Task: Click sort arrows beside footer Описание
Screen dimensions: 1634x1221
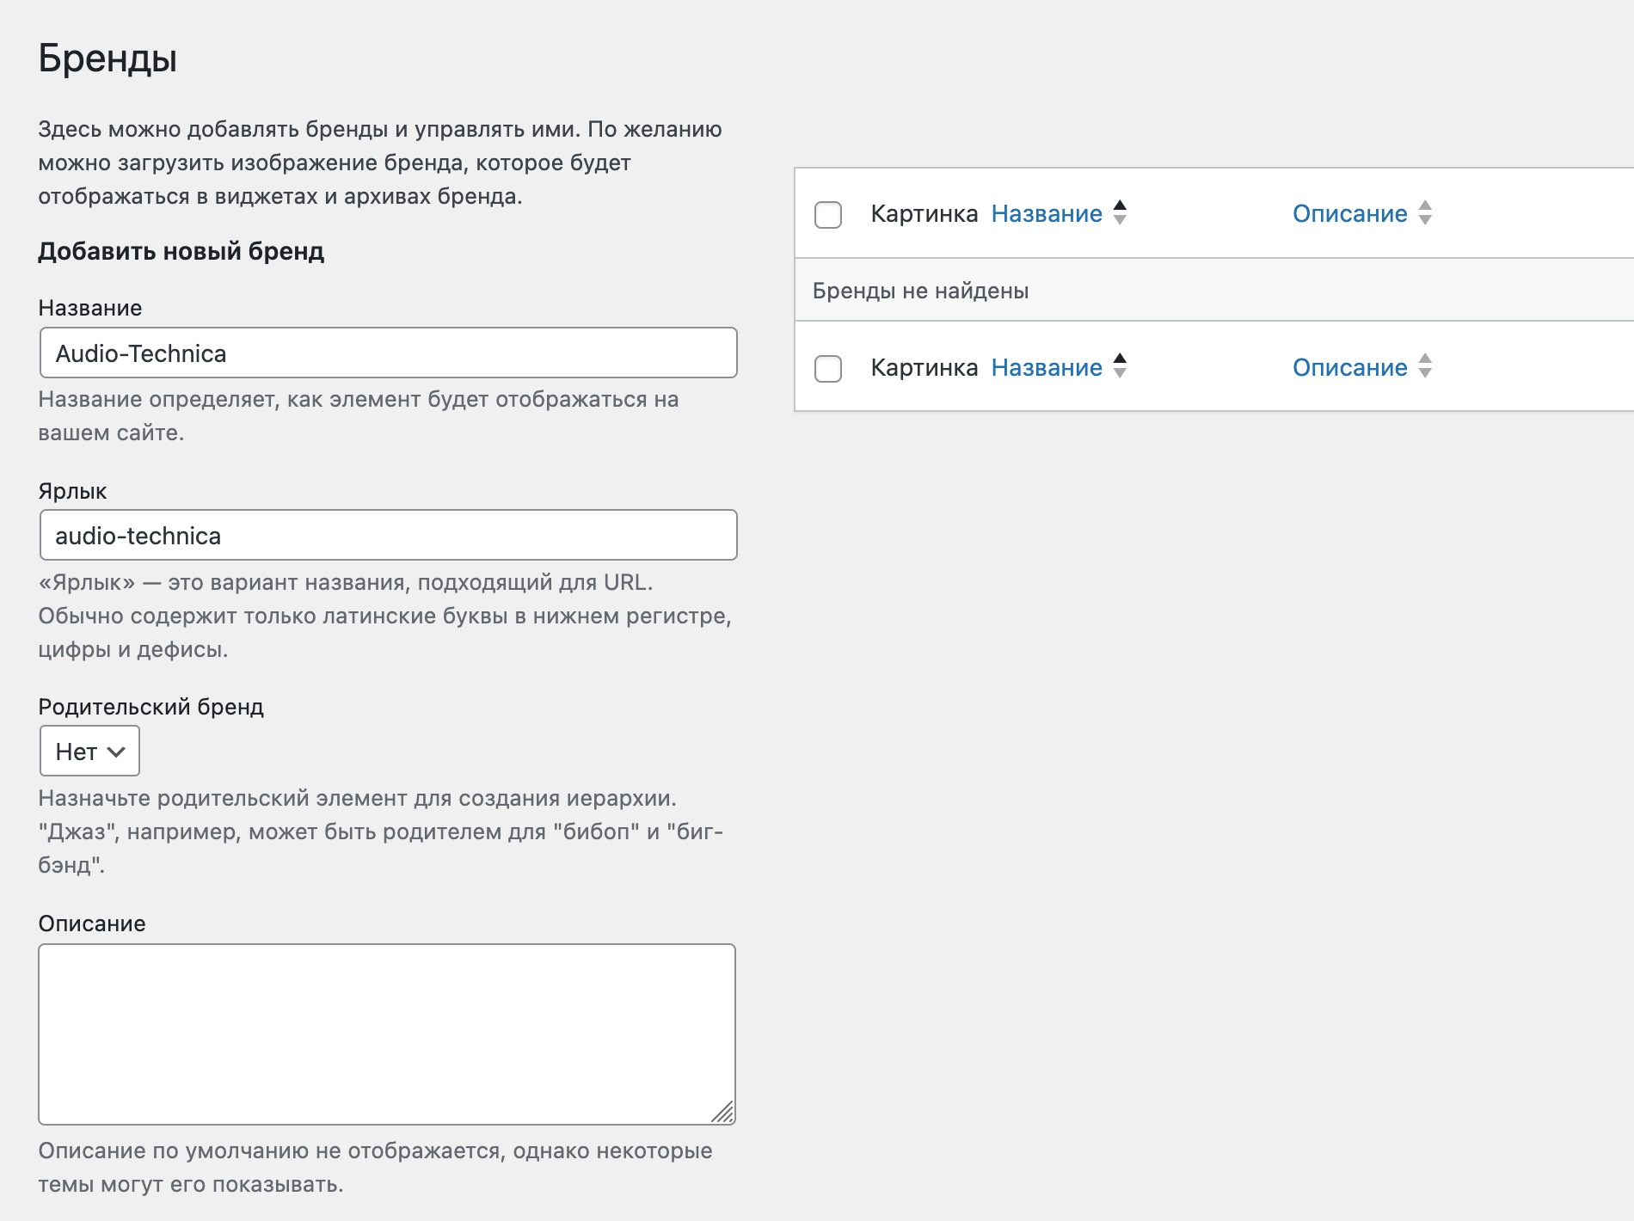Action: [x=1425, y=366]
